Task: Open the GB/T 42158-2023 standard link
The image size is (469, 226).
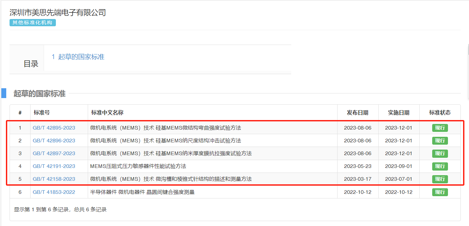Action: point(54,179)
